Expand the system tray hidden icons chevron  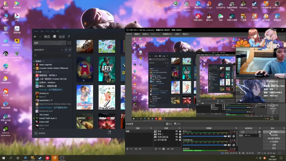tap(257, 158)
